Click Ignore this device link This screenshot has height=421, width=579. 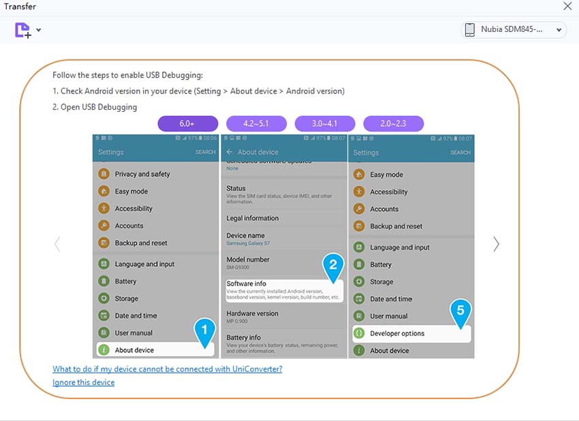pyautogui.click(x=83, y=382)
